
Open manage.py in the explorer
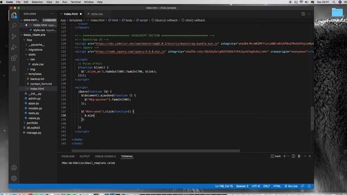pyautogui.click(x=34, y=133)
